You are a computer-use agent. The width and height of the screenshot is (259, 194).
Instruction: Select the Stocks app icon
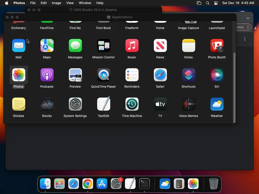tap(47, 104)
